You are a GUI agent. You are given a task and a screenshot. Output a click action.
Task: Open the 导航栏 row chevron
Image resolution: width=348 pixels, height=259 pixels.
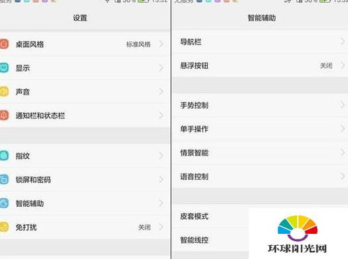[x=342, y=42]
